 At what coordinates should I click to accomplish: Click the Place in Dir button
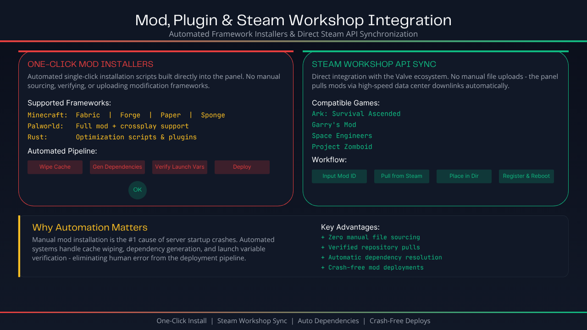point(464,176)
